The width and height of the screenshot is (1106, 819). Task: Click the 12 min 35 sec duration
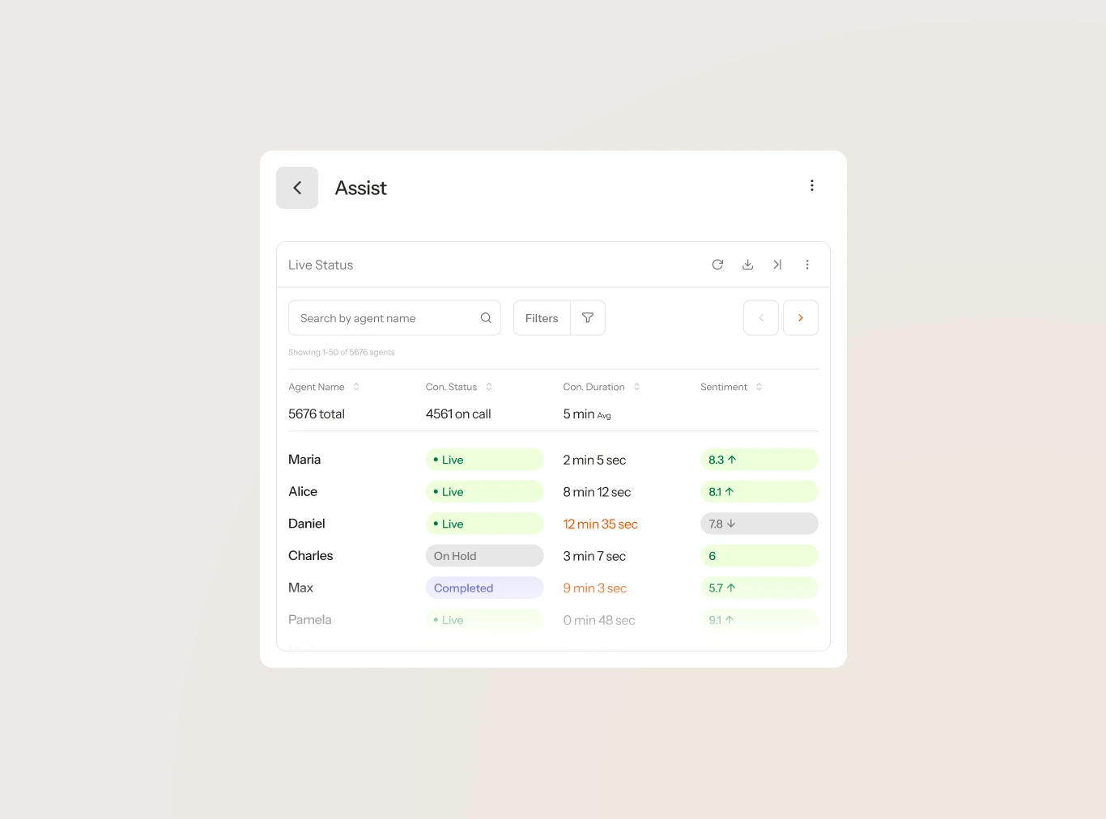click(x=601, y=524)
